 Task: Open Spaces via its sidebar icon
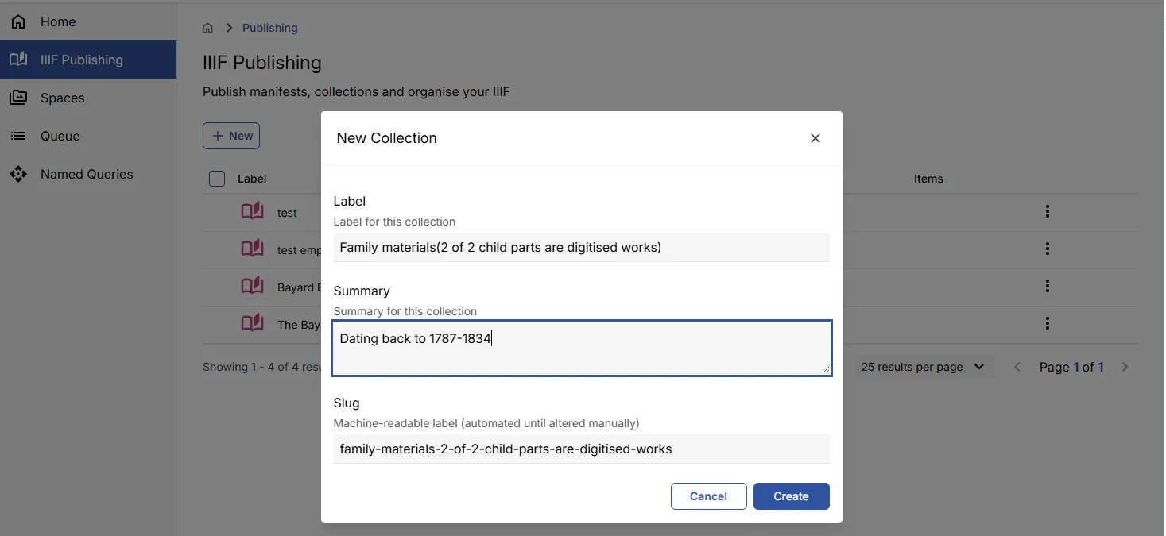17,97
